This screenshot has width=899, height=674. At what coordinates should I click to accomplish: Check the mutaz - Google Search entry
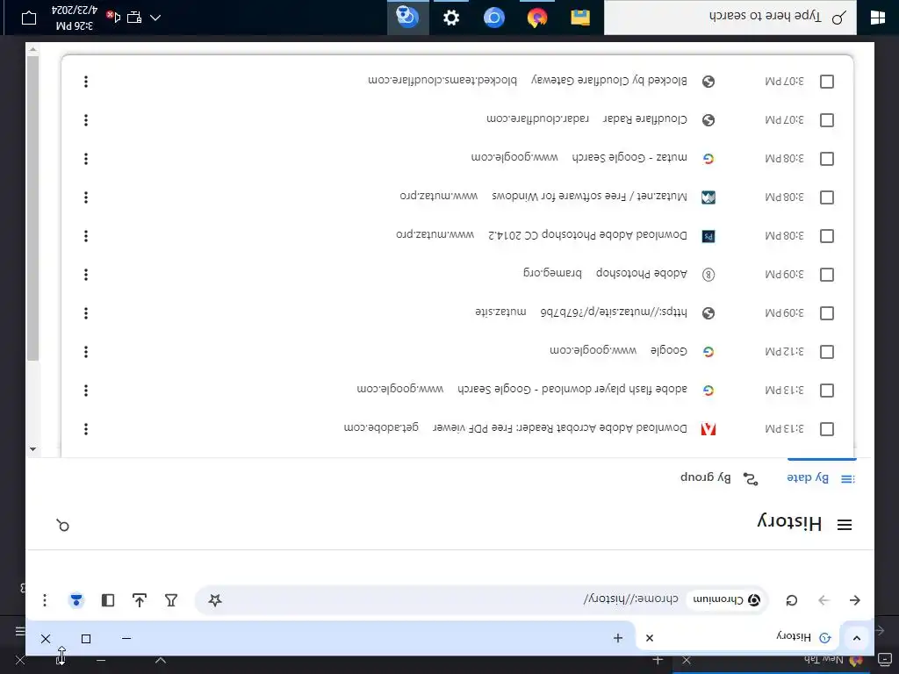point(827,159)
